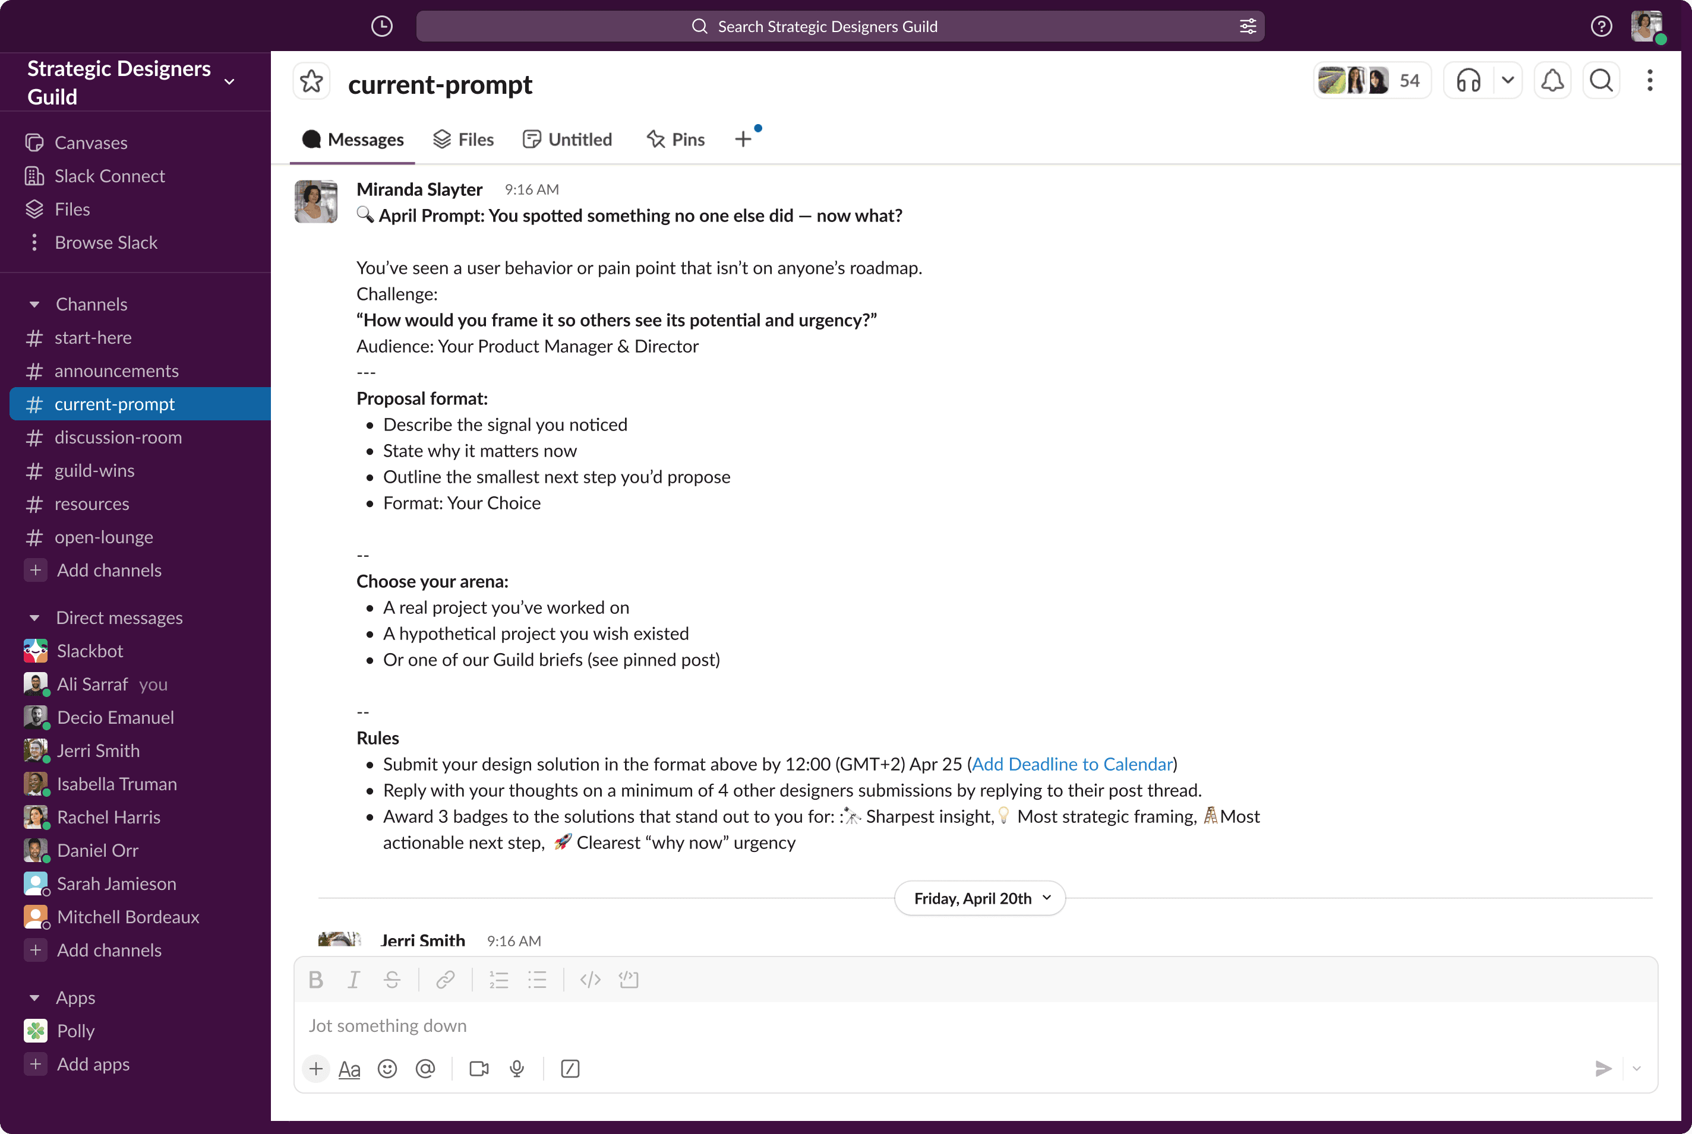Insert a code block in composer
The image size is (1692, 1134).
click(628, 979)
